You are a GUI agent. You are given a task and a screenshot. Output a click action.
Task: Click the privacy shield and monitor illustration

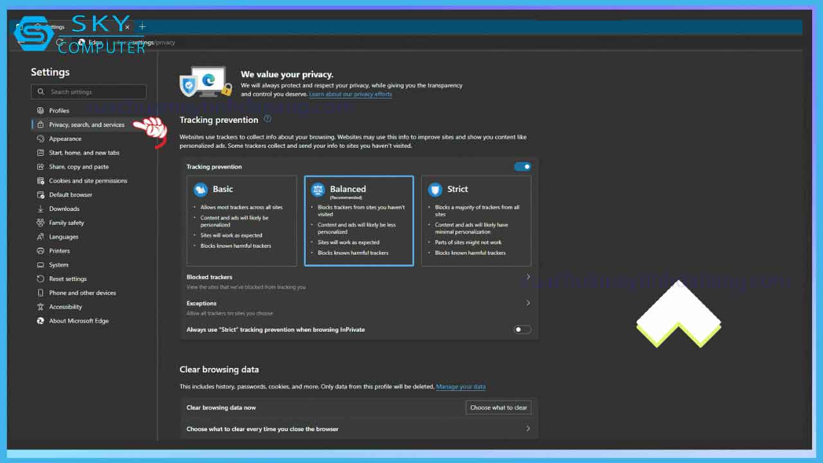pyautogui.click(x=206, y=82)
